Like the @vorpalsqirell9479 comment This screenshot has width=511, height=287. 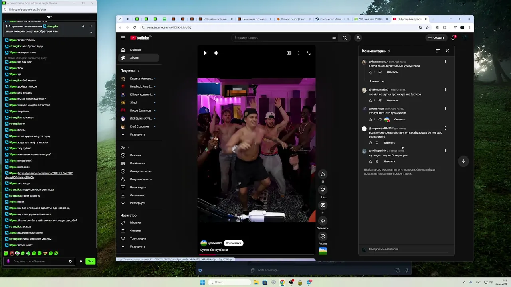click(370, 143)
